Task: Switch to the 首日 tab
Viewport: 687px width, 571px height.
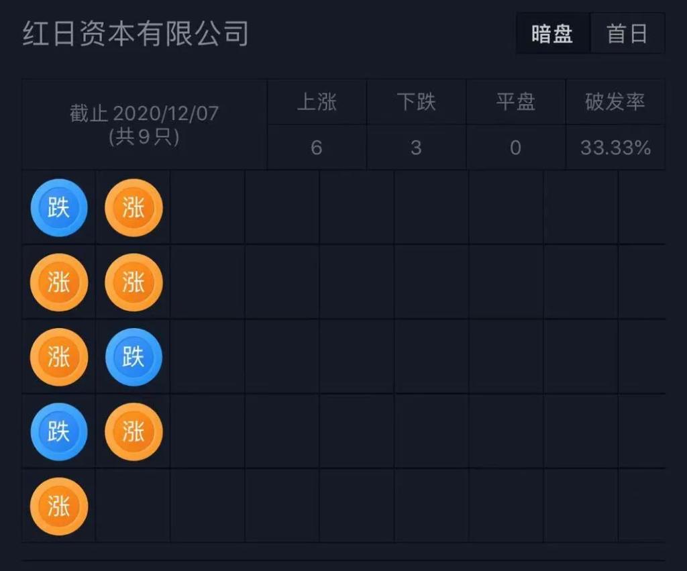Action: (x=627, y=34)
